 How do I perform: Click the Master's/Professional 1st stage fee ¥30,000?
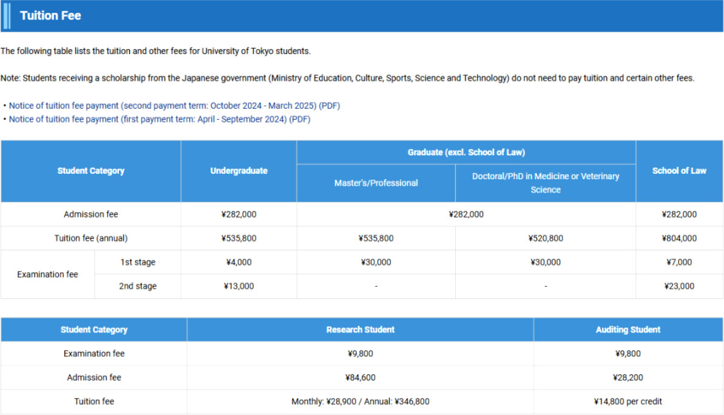point(376,262)
